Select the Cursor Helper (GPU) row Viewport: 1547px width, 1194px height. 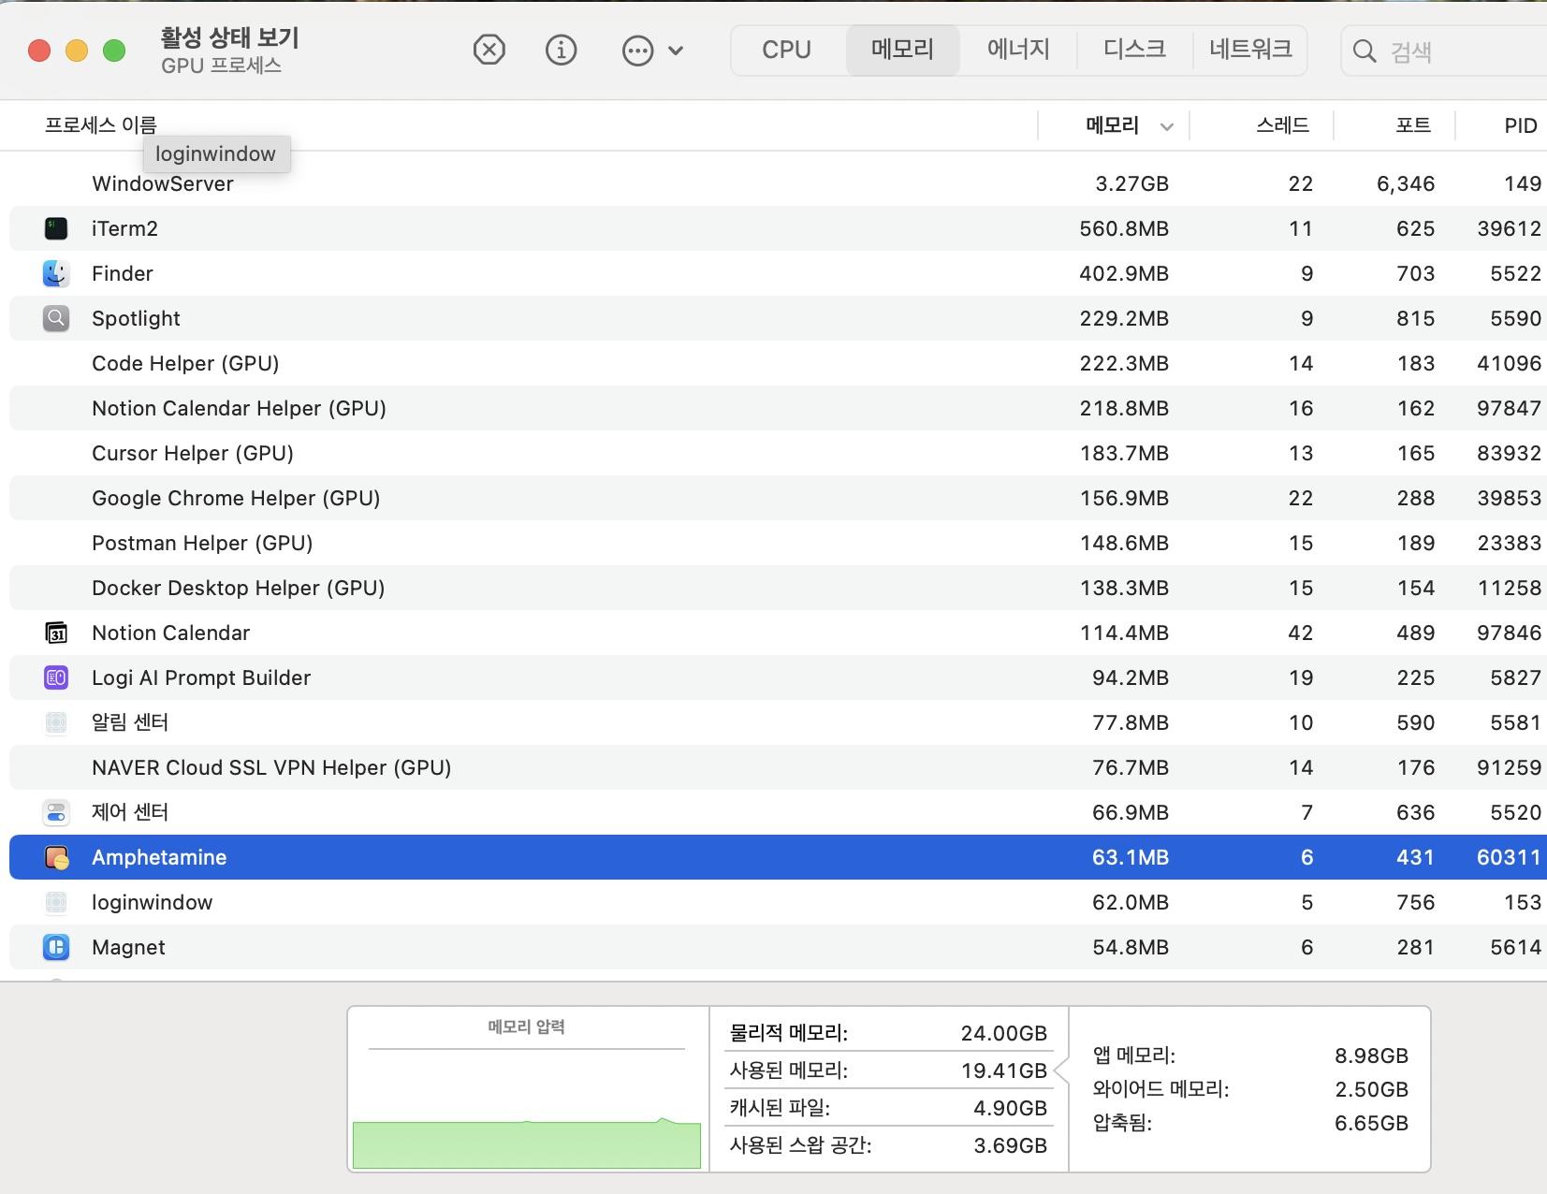click(x=778, y=453)
